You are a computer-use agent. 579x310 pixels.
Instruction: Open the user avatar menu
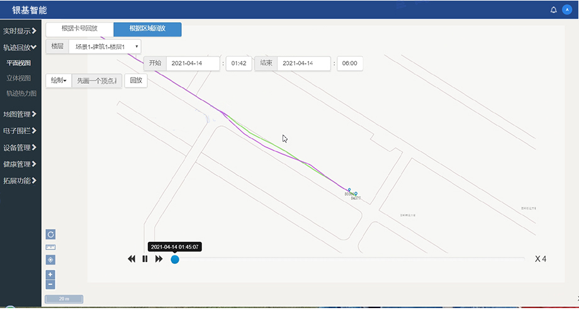[566, 10]
